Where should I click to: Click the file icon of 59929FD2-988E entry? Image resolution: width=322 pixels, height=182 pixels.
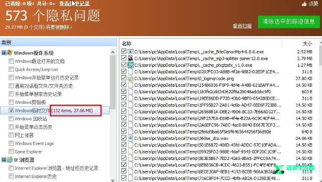pos(131,151)
